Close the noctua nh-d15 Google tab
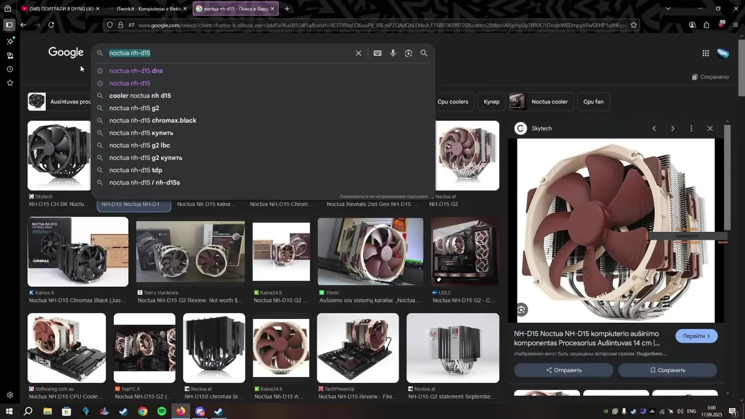Image resolution: width=745 pixels, height=419 pixels. pos(272,9)
